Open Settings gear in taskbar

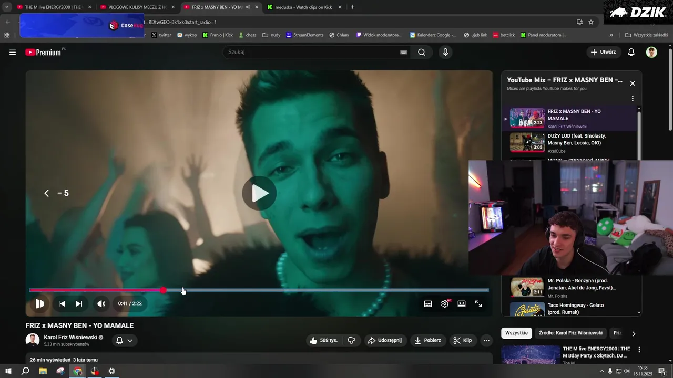tap(111, 371)
